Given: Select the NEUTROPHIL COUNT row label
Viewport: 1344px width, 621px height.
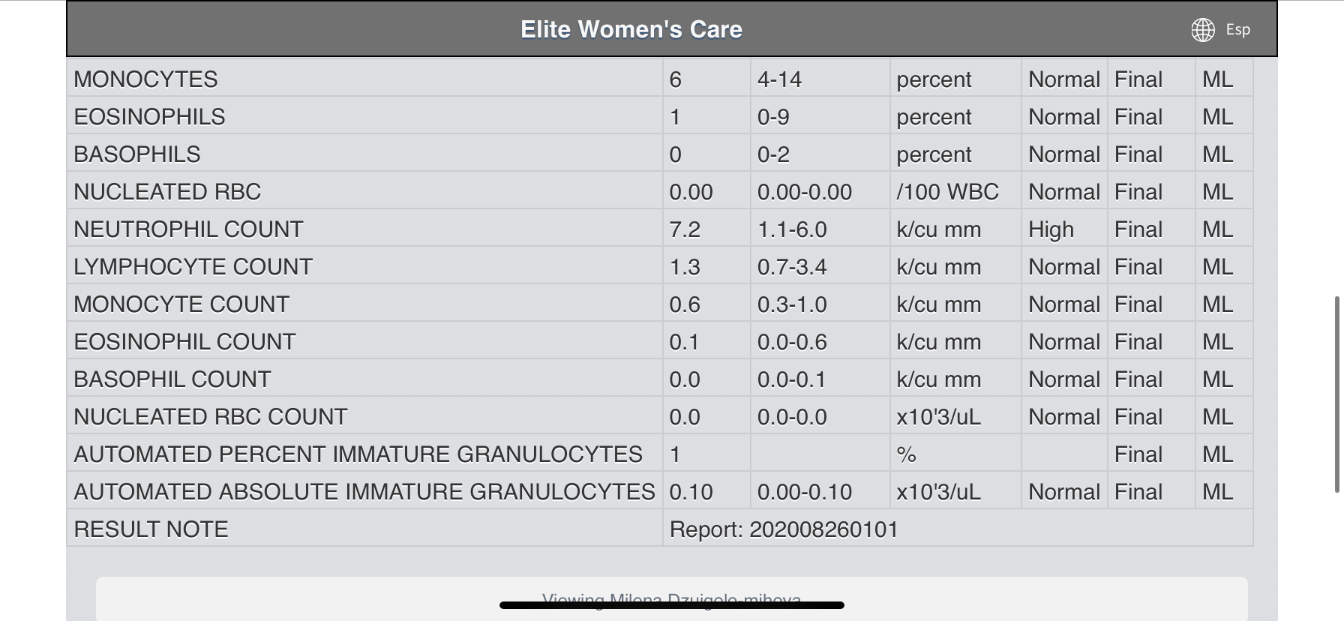Looking at the screenshot, I should [x=188, y=229].
